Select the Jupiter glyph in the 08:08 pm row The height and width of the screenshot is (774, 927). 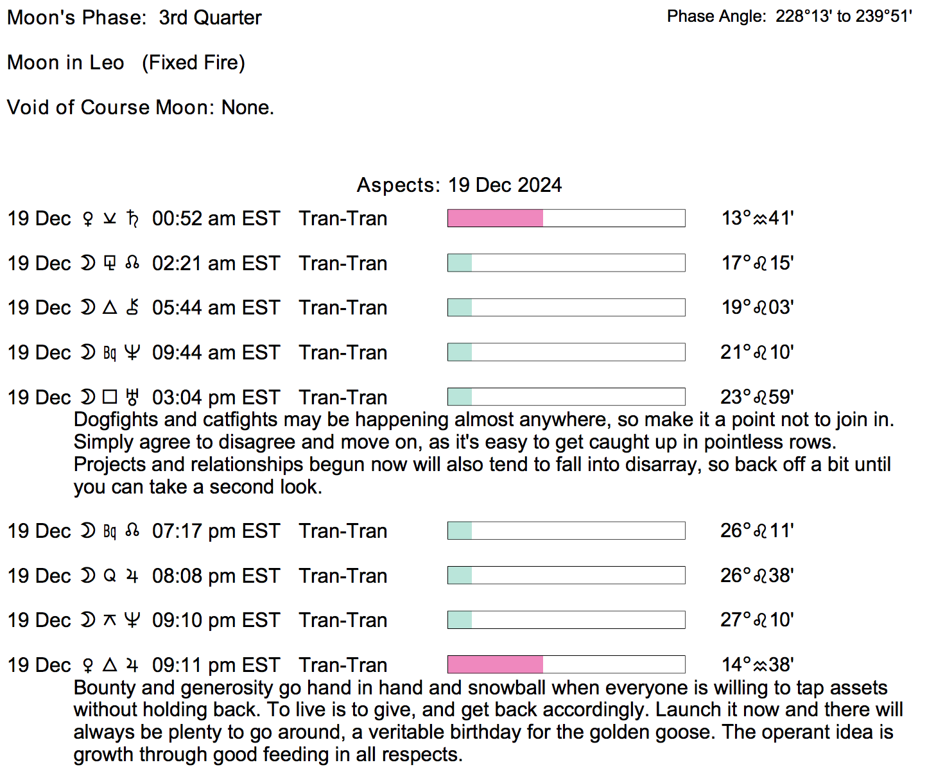tap(132, 576)
